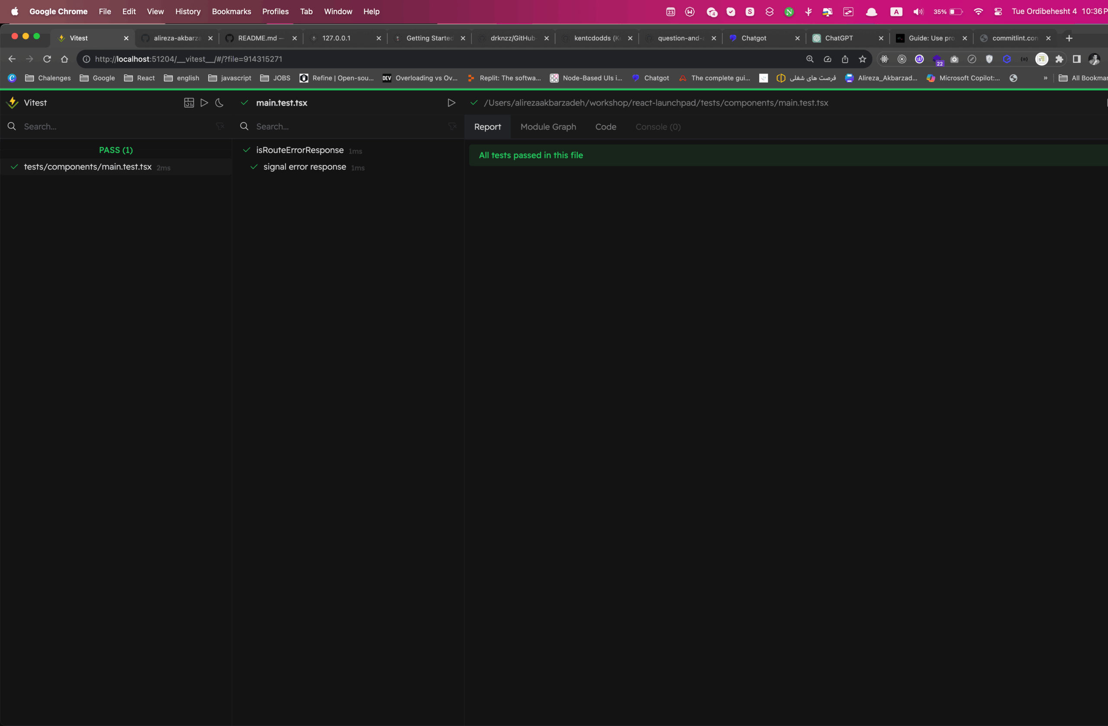
Task: Open the Microsoft Copilot bookmark
Action: pos(963,78)
